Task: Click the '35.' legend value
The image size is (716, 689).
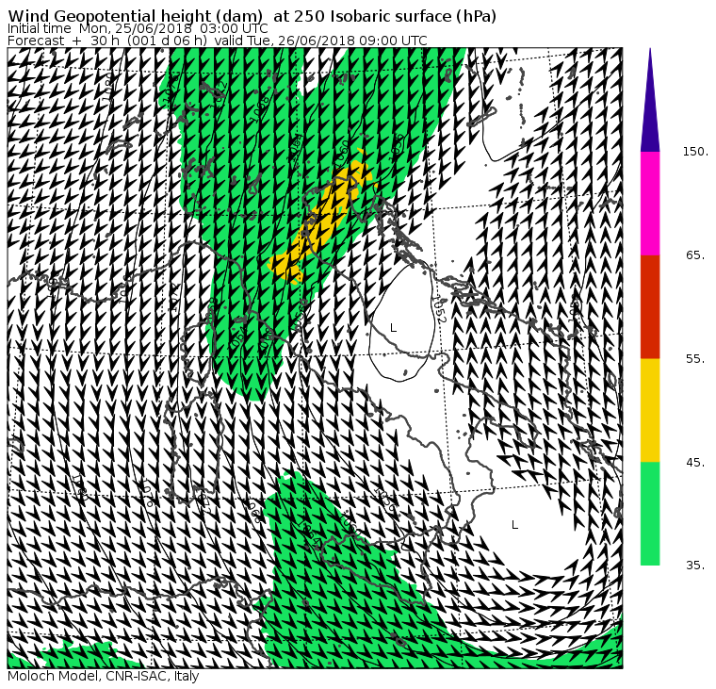Action: coord(695,566)
